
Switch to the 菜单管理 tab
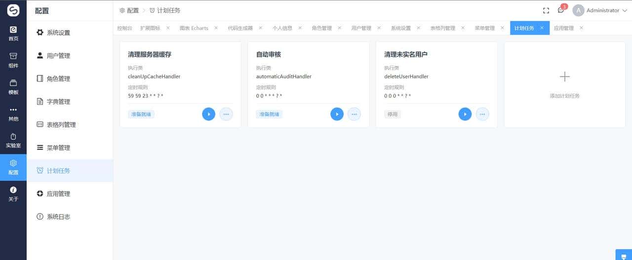point(485,28)
